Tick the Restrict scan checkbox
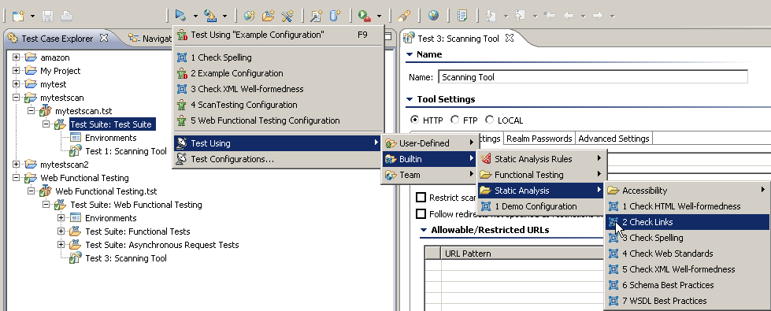This screenshot has width=771, height=311. pos(421,198)
